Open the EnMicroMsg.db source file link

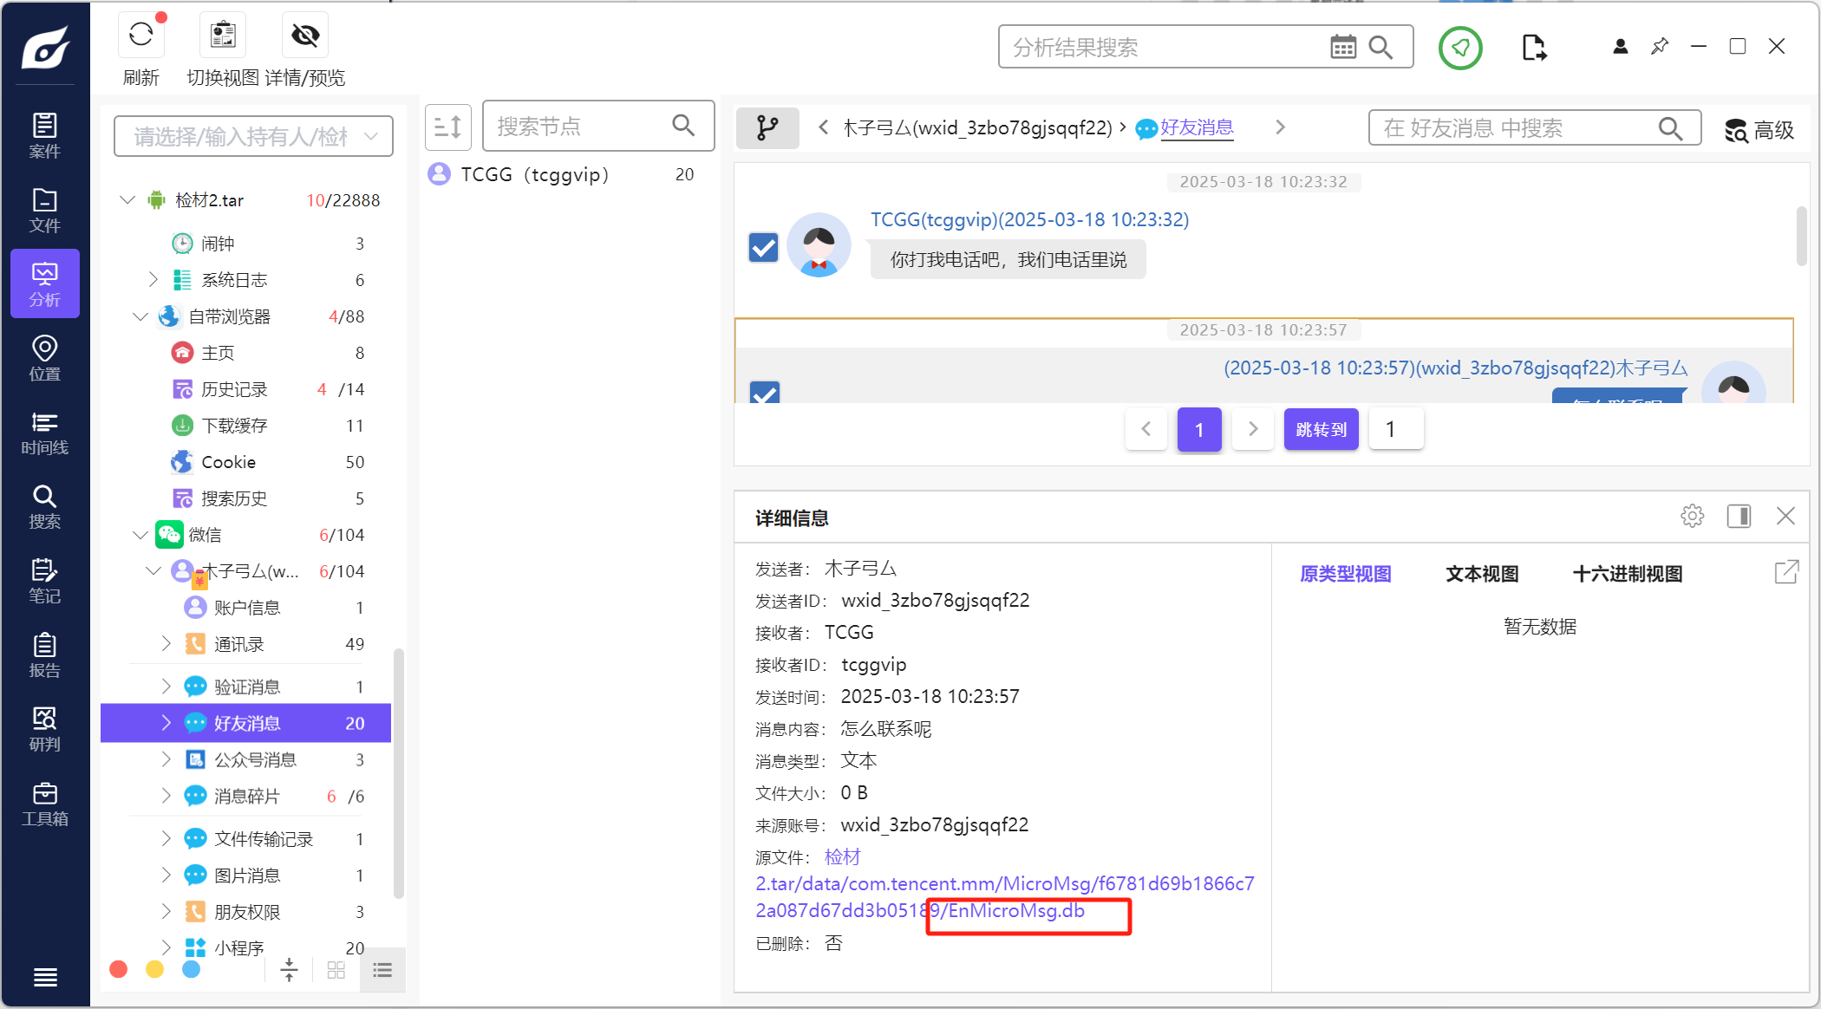pos(1015,911)
